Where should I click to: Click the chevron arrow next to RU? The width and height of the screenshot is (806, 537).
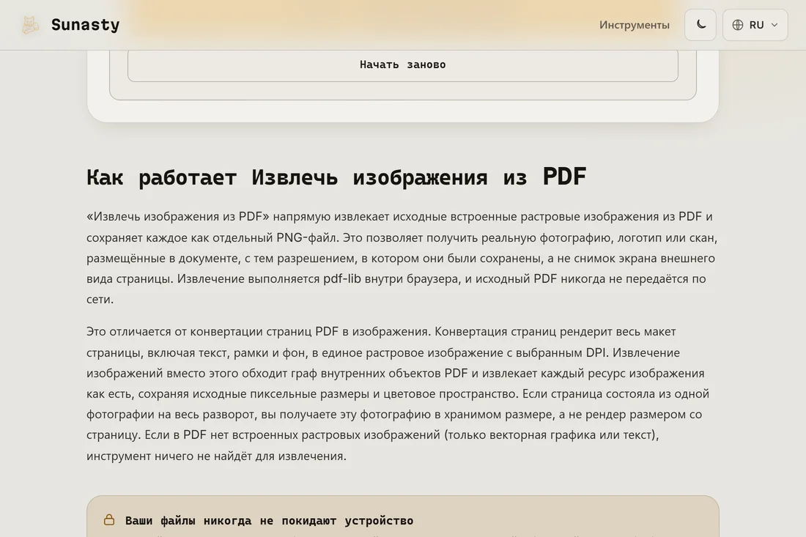pos(774,25)
